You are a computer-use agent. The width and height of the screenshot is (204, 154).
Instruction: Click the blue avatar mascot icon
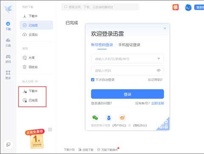tap(188, 8)
